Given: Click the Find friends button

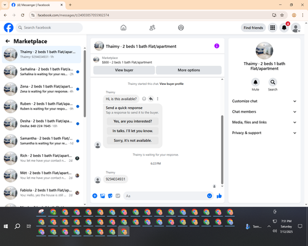Looking at the screenshot, I should [x=253, y=28].
